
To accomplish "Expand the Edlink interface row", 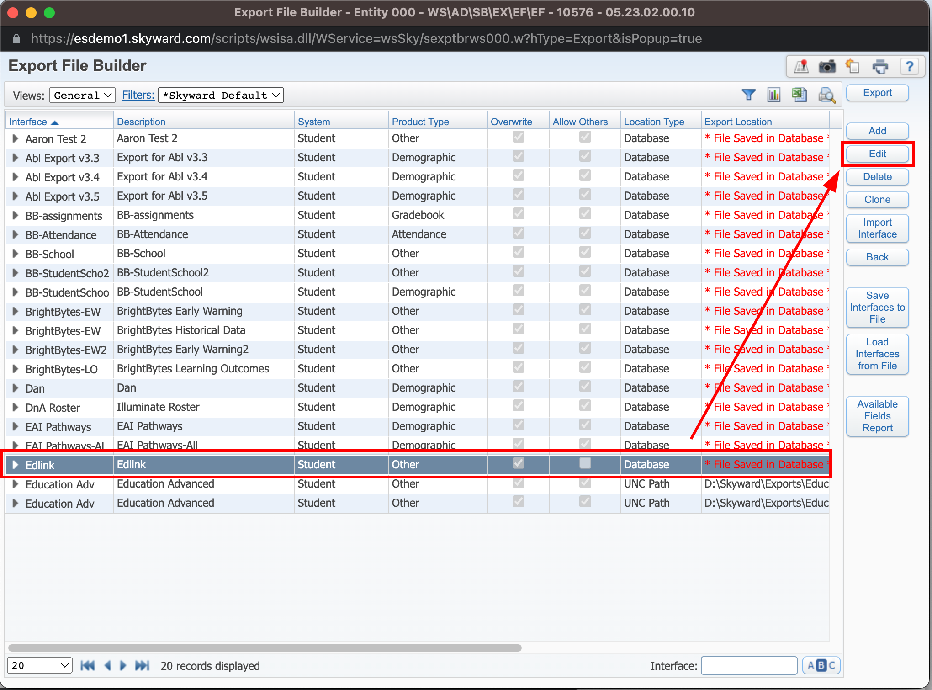I will 15,465.
